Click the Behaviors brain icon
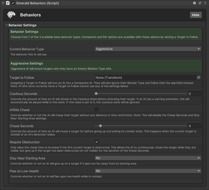209x190 pixels. [x=11, y=15]
